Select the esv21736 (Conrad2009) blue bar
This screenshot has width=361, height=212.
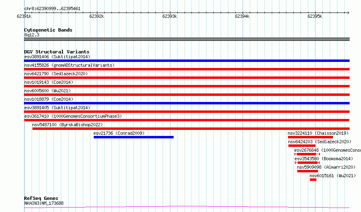coord(133,137)
